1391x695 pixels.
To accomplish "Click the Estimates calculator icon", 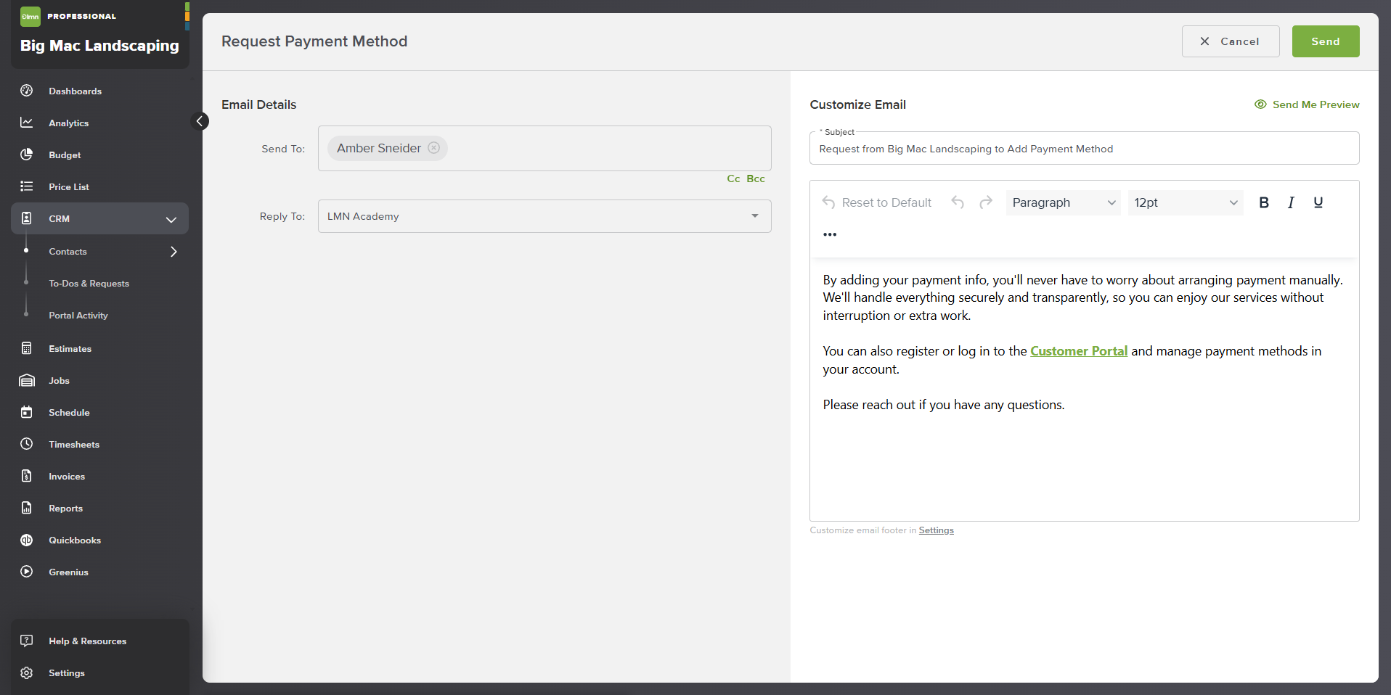I will [27, 348].
